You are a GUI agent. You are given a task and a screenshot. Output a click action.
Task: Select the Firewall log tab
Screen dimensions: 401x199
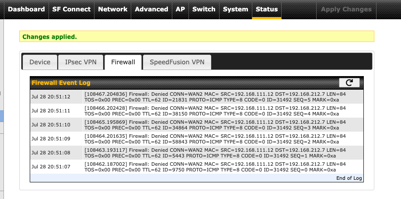point(123,62)
